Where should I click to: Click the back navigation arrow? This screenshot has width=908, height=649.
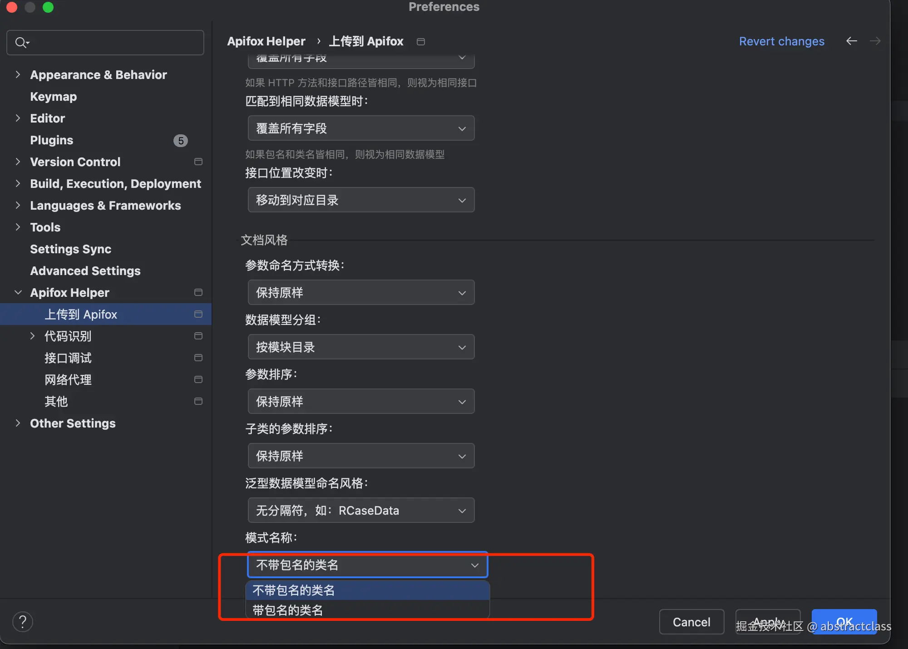[x=851, y=41]
